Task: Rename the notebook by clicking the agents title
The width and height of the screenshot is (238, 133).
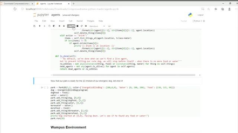Action: [55, 15]
